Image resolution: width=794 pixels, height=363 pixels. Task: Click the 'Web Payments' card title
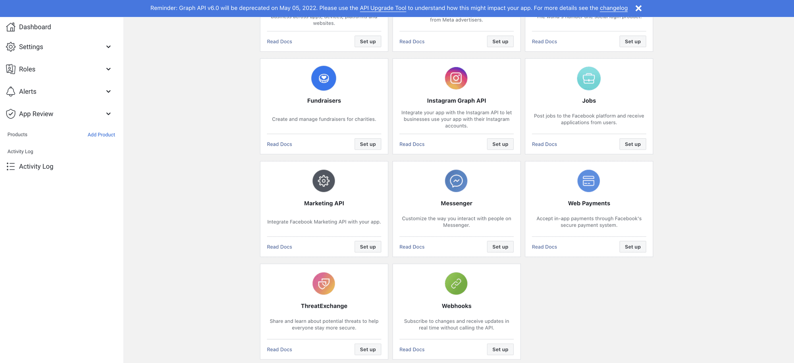589,203
